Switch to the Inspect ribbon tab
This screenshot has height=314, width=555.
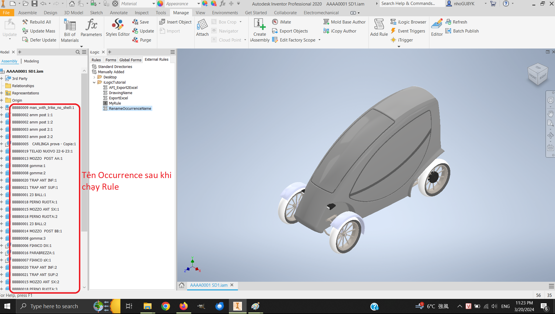[x=141, y=12]
